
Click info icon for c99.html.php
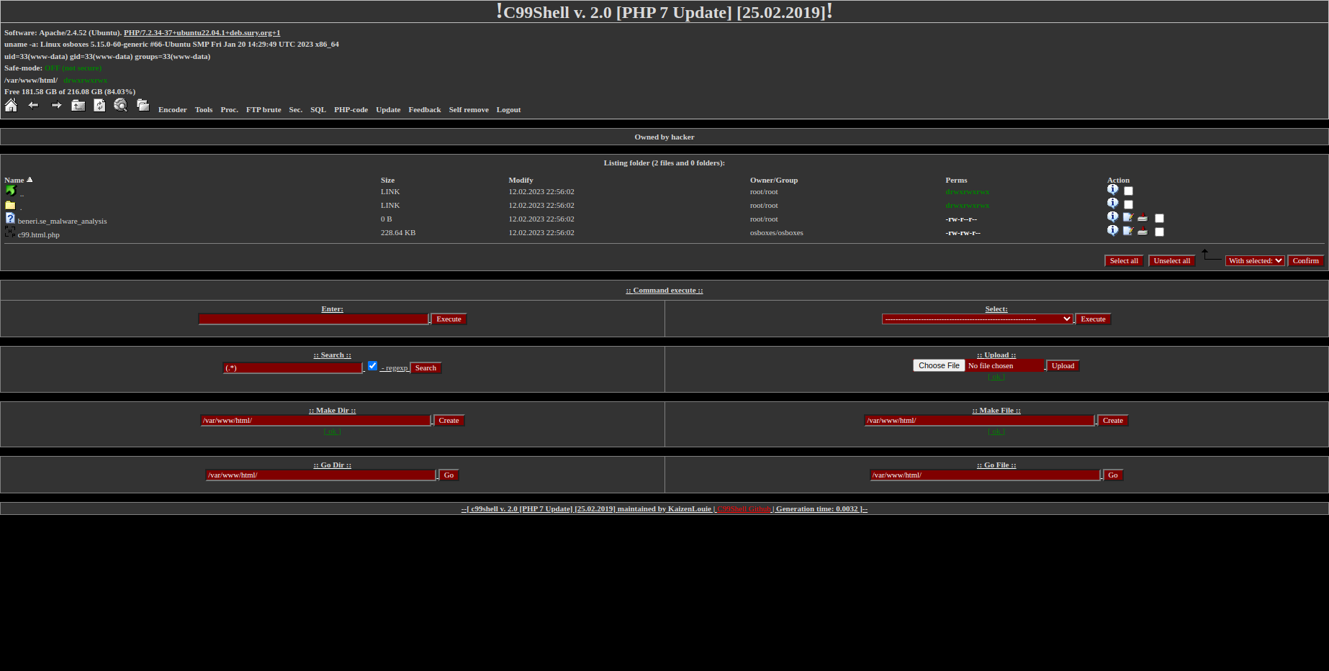[1113, 231]
